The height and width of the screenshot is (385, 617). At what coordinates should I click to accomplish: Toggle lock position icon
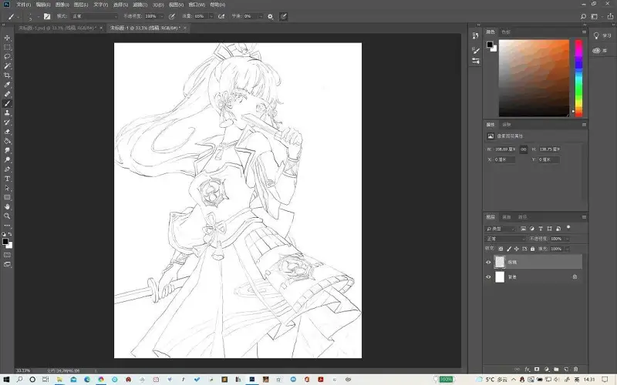[517, 249]
